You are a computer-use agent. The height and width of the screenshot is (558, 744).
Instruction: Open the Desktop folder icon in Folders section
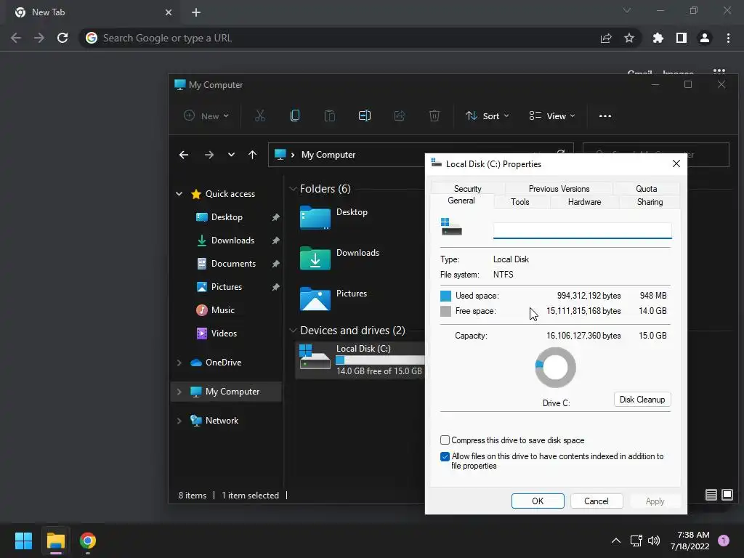tap(315, 218)
